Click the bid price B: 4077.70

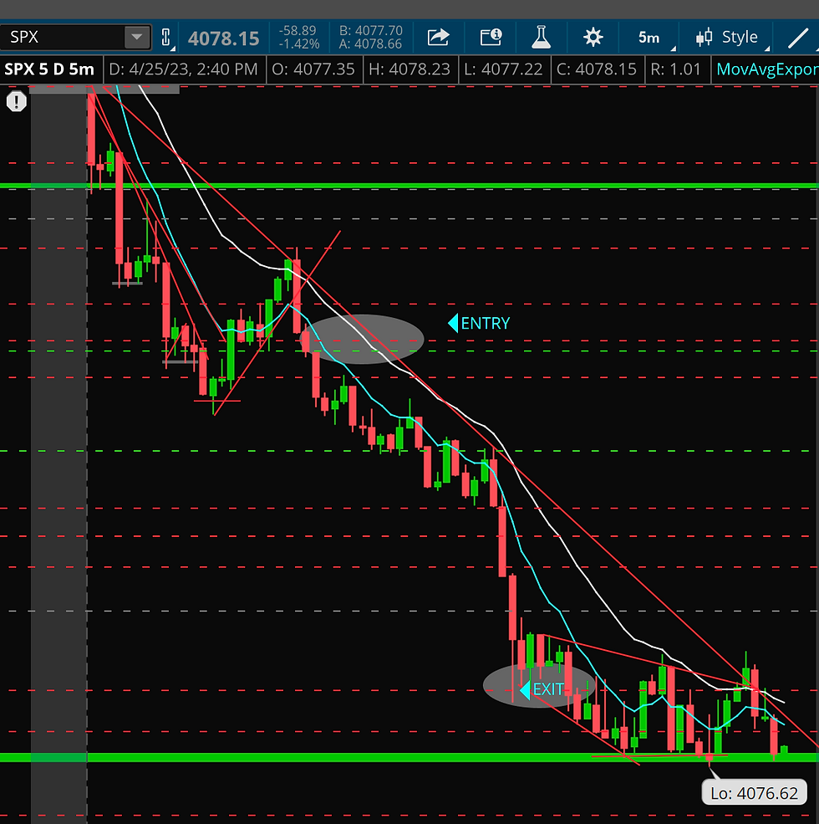(x=371, y=30)
